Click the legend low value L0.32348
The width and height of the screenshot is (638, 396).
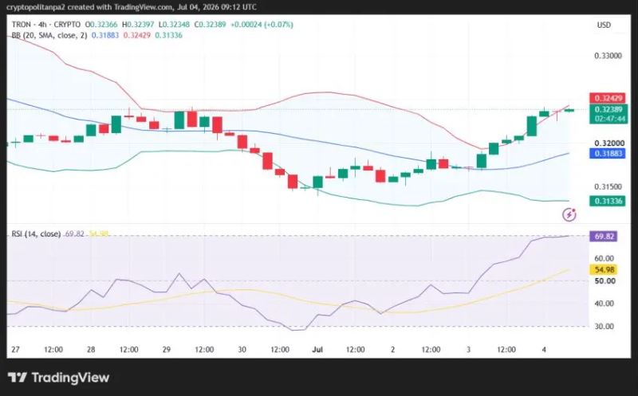174,25
